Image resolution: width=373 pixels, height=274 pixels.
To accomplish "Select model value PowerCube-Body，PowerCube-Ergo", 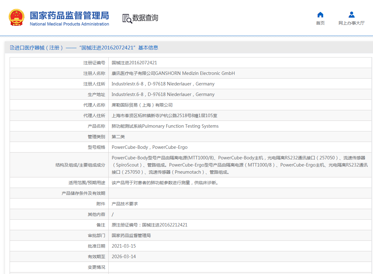I will coord(150,147).
